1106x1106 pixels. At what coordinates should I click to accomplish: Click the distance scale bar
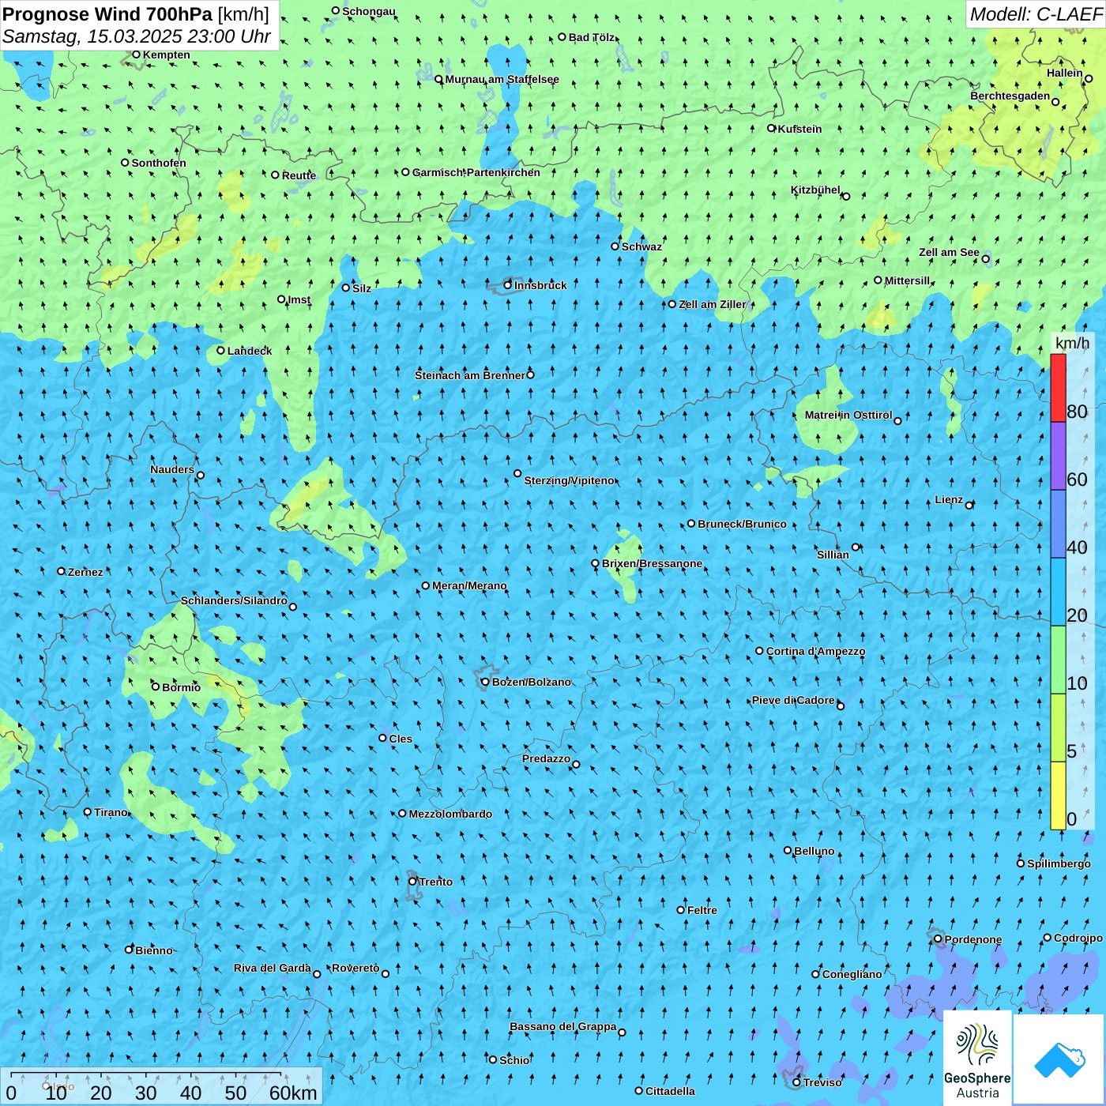(x=145, y=1074)
